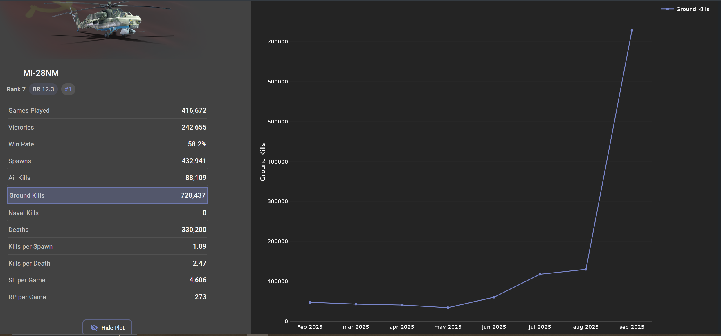
Task: Select the Spawns stat row
Action: (107, 161)
